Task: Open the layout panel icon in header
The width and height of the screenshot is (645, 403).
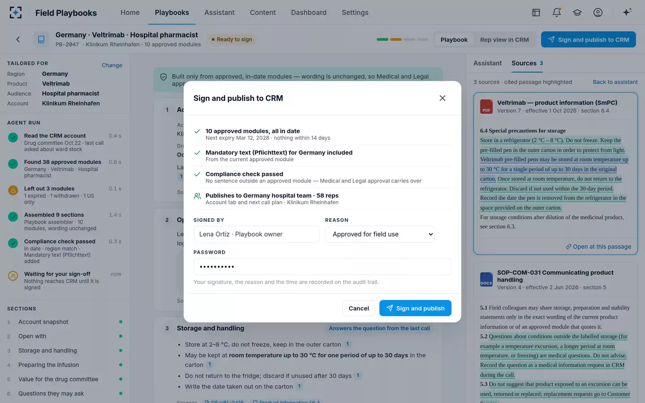Action: pyautogui.click(x=536, y=13)
